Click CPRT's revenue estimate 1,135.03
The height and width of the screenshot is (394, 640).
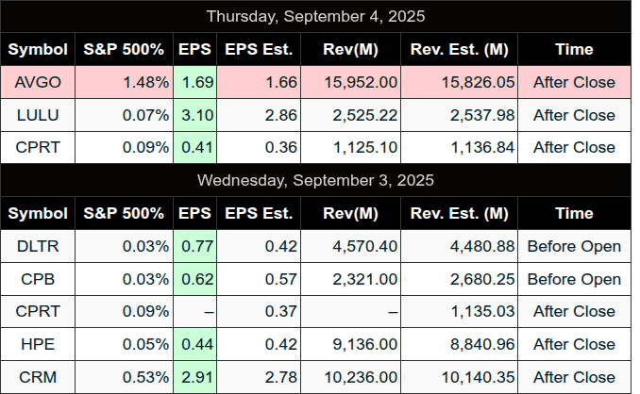(459, 312)
